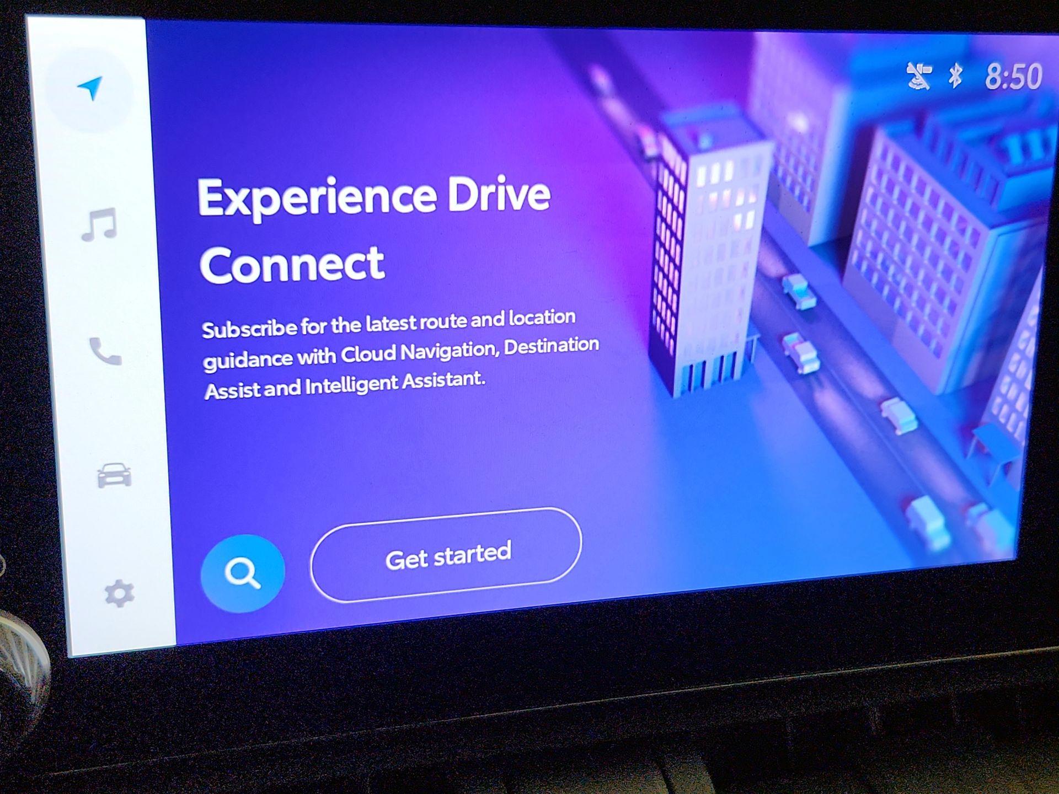This screenshot has height=794, width=1059.
Task: Tap the crossed-out connectivity status icon
Action: [919, 76]
